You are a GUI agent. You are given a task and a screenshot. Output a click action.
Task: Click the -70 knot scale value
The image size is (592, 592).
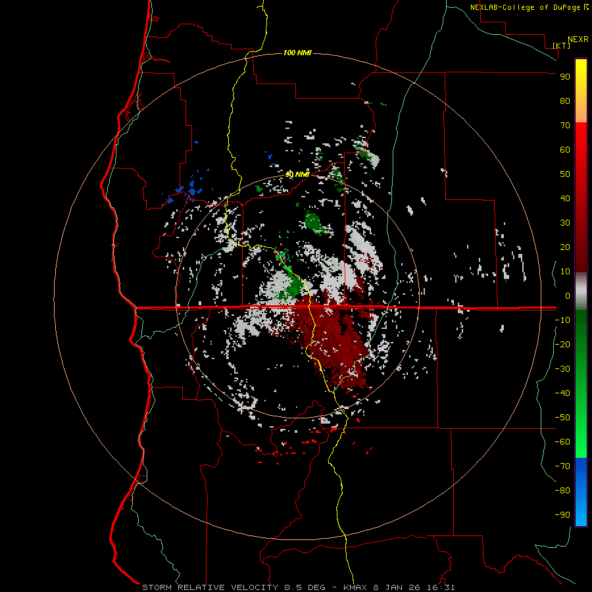pos(562,466)
